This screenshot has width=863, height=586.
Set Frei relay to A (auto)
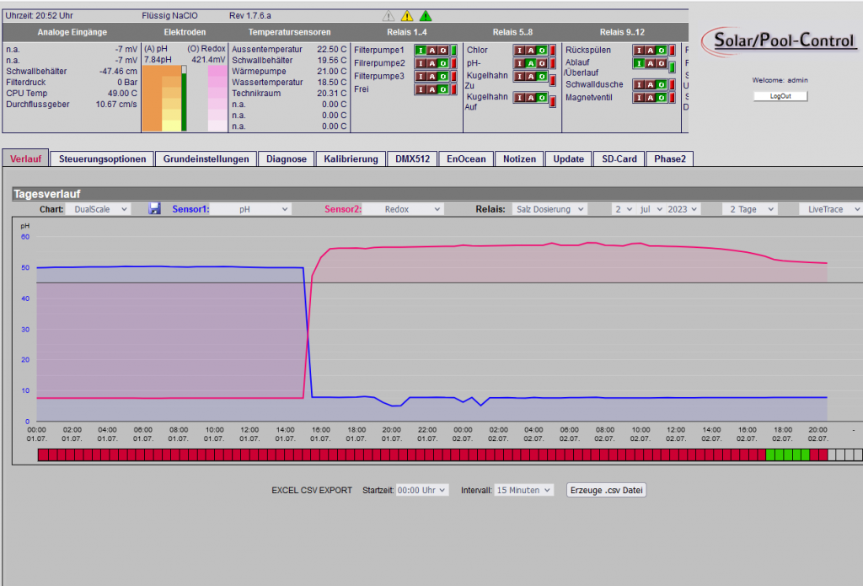[x=432, y=89]
